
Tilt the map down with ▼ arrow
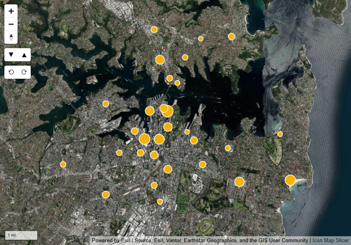pos(11,54)
